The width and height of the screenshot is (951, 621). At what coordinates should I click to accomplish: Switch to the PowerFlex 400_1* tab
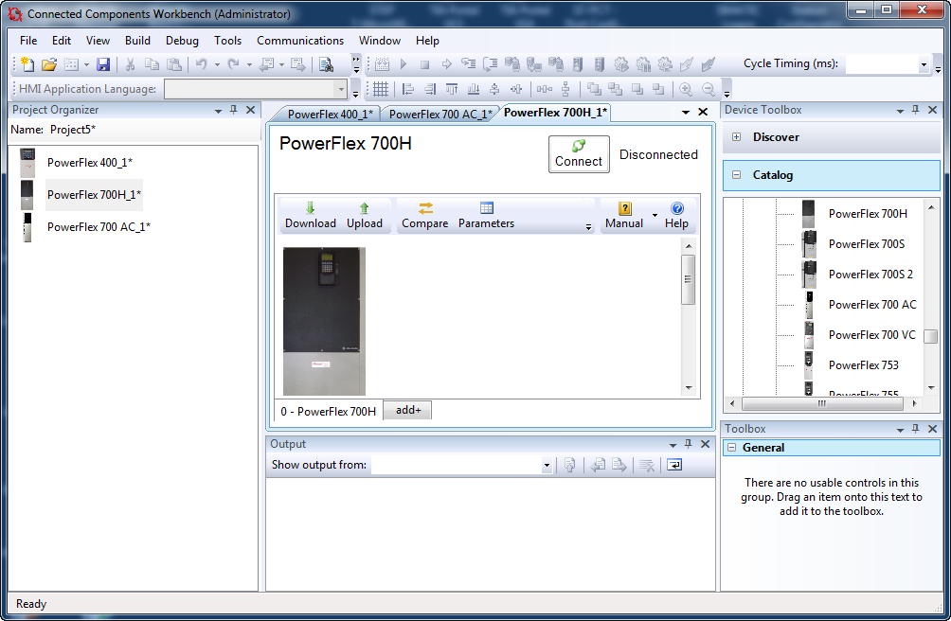(x=330, y=114)
